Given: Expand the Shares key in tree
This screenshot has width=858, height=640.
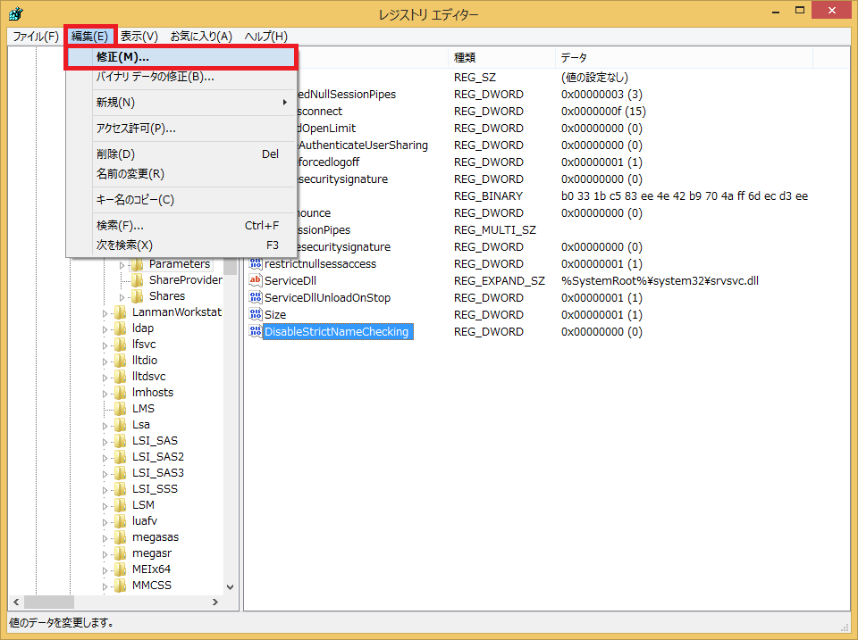Looking at the screenshot, I should tap(123, 296).
